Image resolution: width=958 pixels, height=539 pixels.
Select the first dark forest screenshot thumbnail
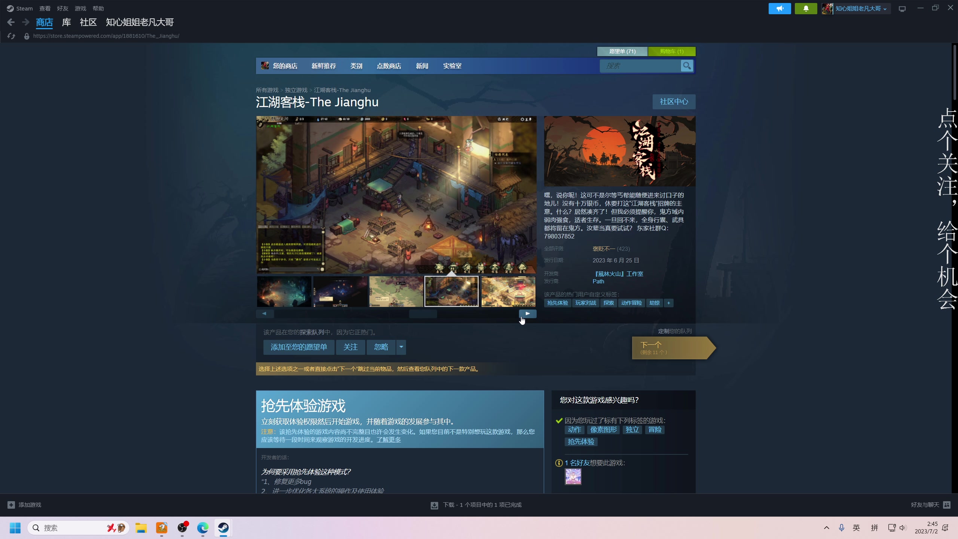pos(284,292)
